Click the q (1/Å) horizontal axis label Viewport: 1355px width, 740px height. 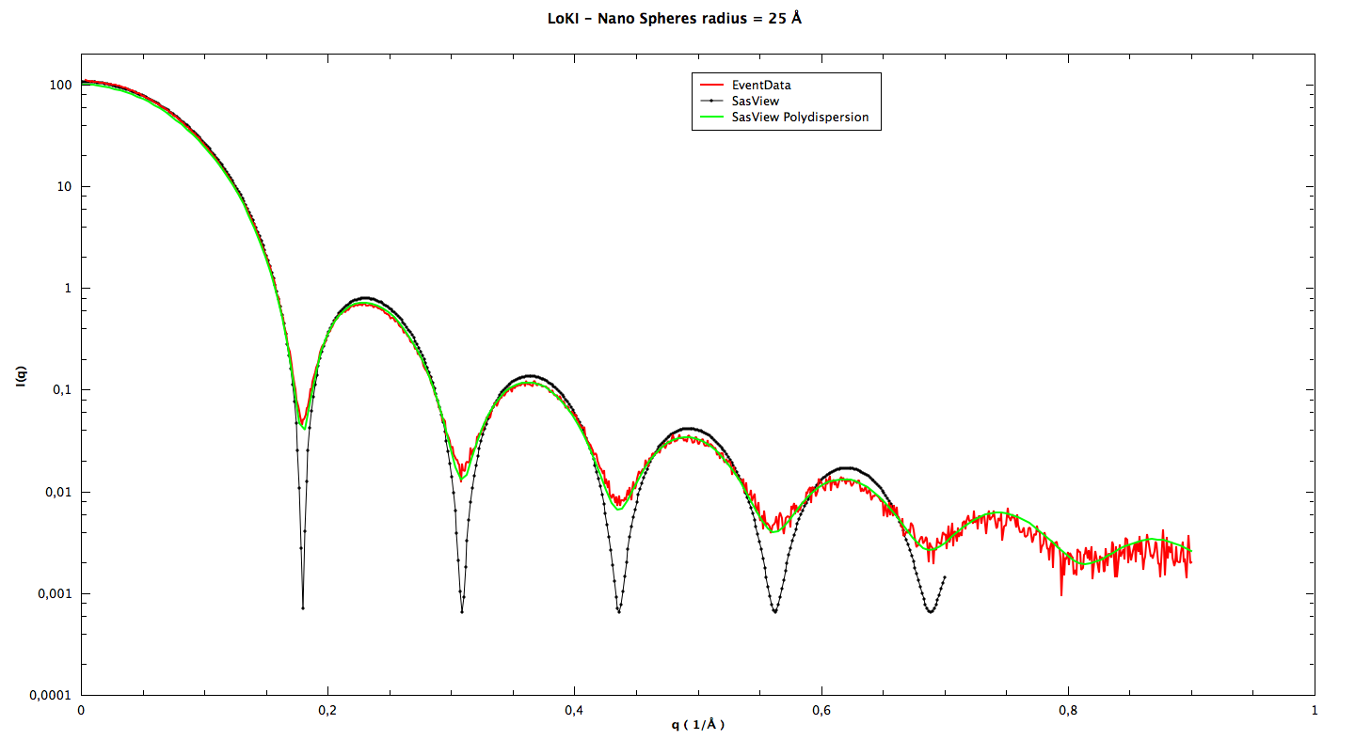pyautogui.click(x=697, y=725)
